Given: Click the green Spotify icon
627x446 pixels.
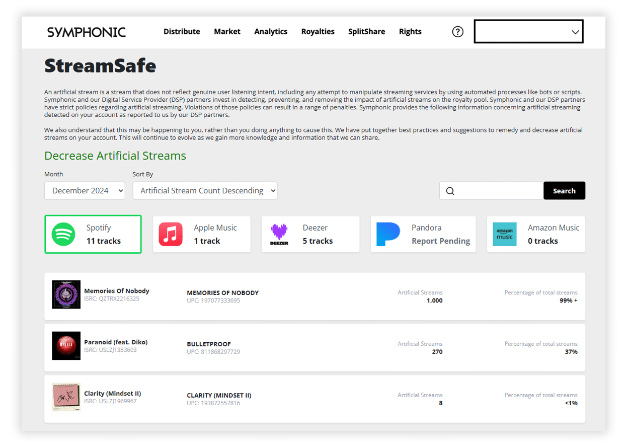Looking at the screenshot, I should tap(63, 234).
